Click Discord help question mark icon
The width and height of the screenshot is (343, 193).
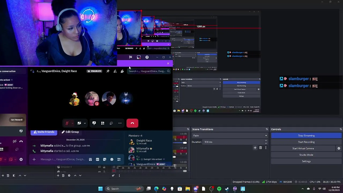tap(147, 57)
